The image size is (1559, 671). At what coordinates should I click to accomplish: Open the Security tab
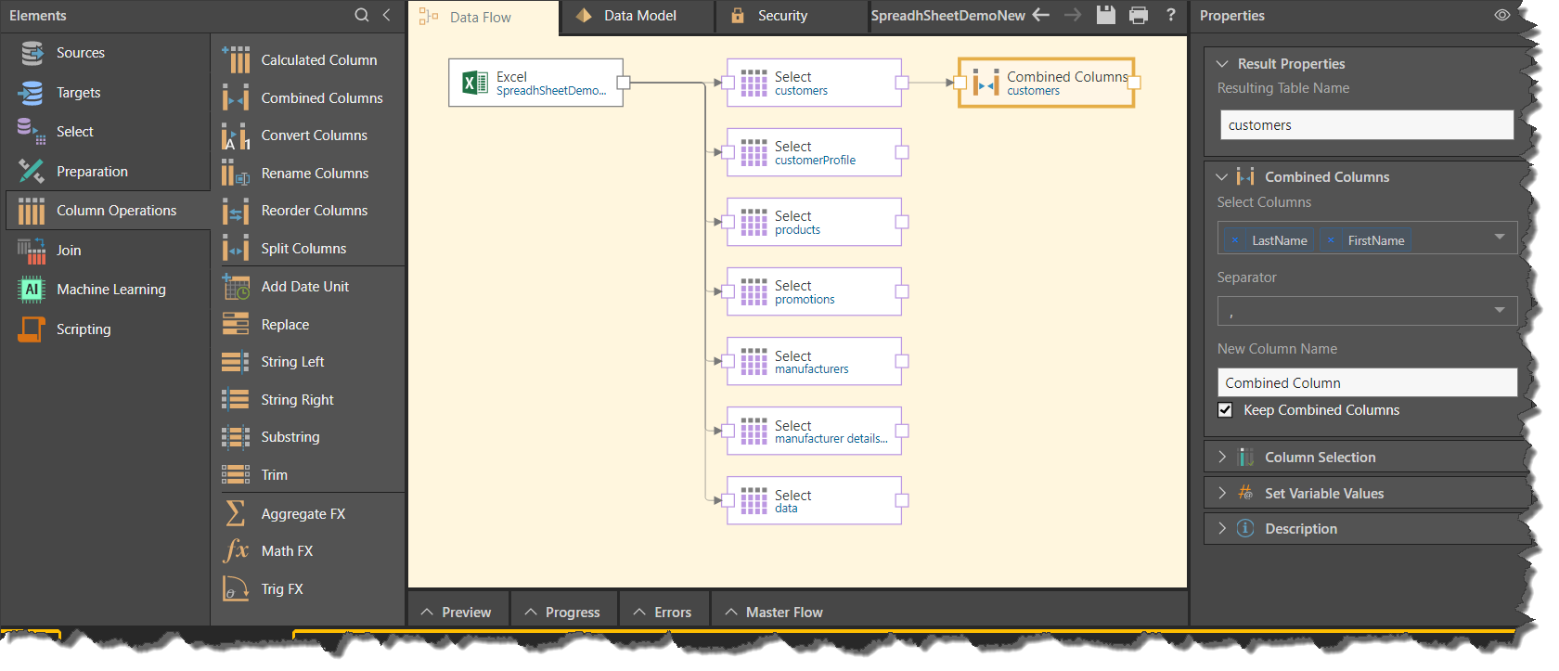781,16
